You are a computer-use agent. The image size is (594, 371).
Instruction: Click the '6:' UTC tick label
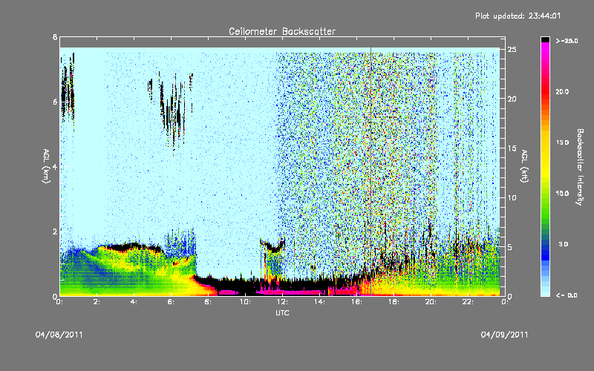point(172,302)
